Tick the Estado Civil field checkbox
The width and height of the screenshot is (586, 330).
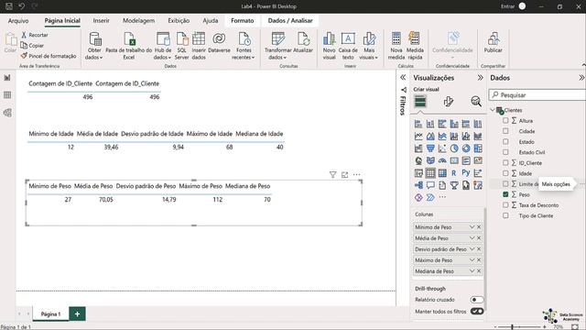(x=505, y=152)
